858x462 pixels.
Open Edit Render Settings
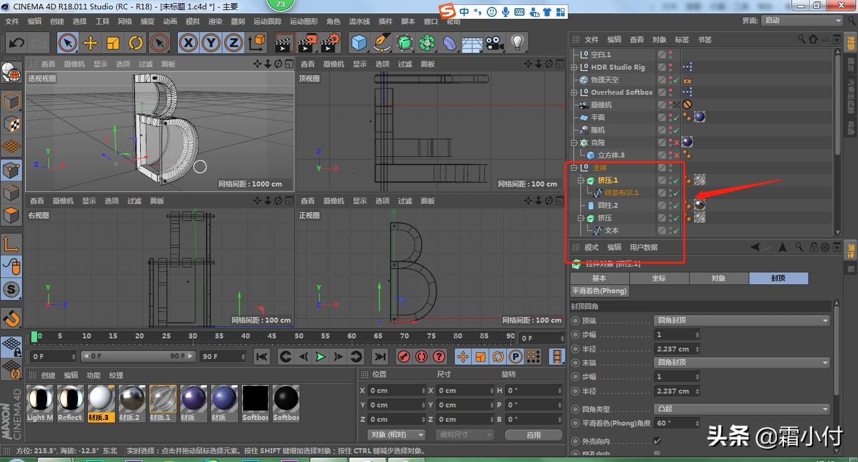pyautogui.click(x=329, y=42)
